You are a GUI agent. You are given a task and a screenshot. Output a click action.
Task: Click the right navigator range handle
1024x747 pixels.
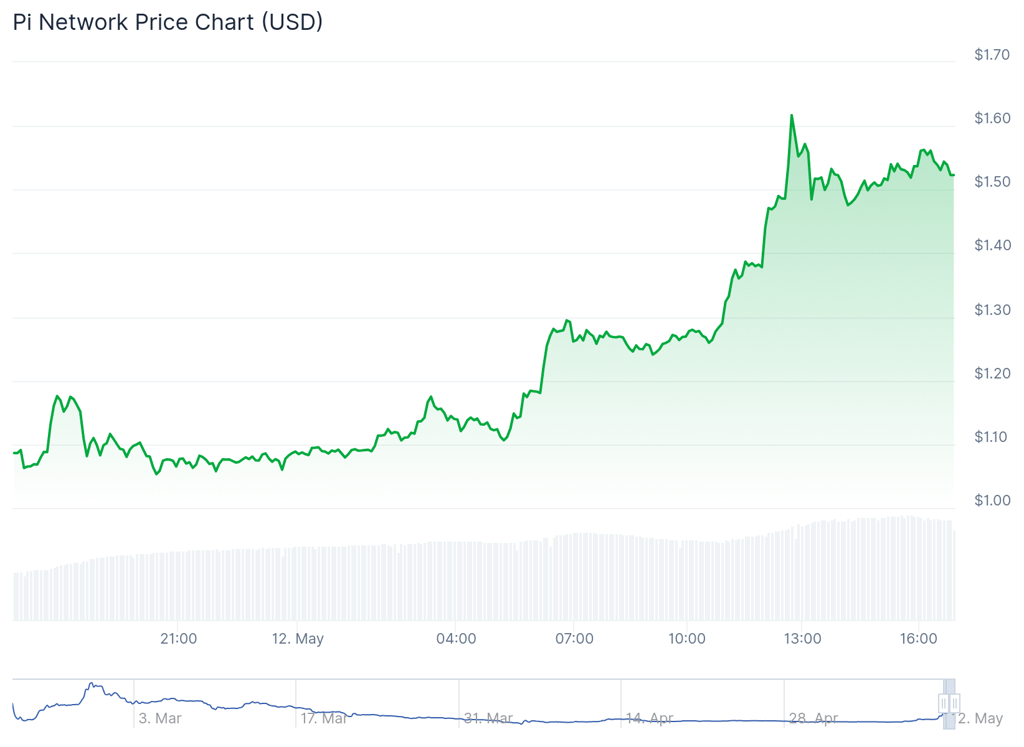pyautogui.click(x=954, y=703)
